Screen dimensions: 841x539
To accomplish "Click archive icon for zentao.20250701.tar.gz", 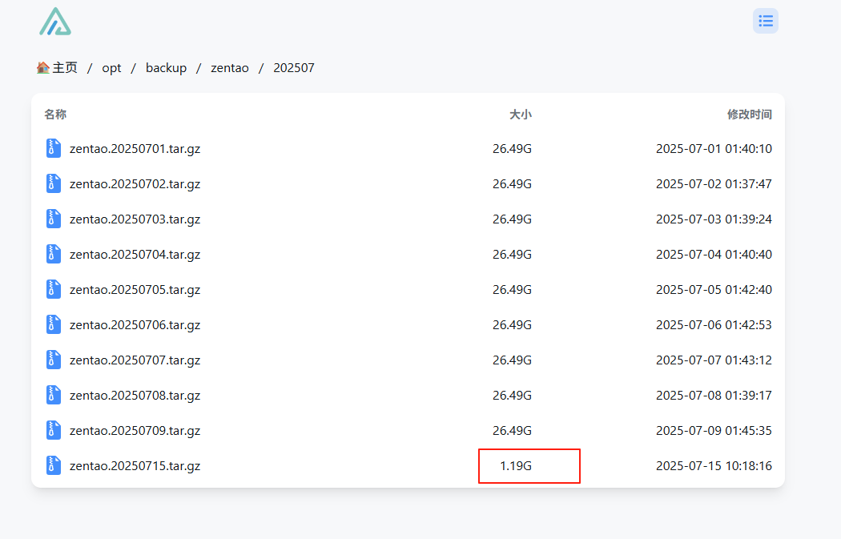I will (53, 148).
